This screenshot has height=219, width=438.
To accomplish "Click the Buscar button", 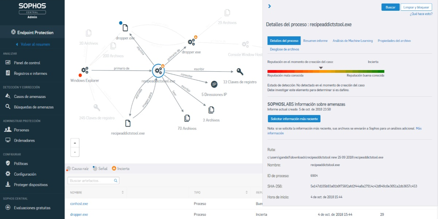I will click(x=391, y=7).
